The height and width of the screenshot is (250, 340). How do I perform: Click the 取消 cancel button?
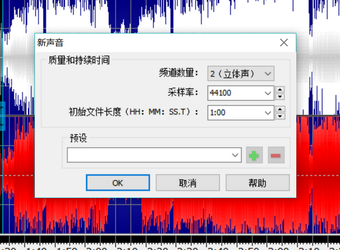coord(188,183)
